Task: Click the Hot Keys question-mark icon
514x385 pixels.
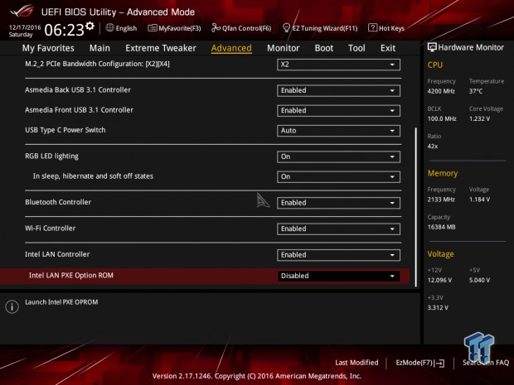Action: 372,28
